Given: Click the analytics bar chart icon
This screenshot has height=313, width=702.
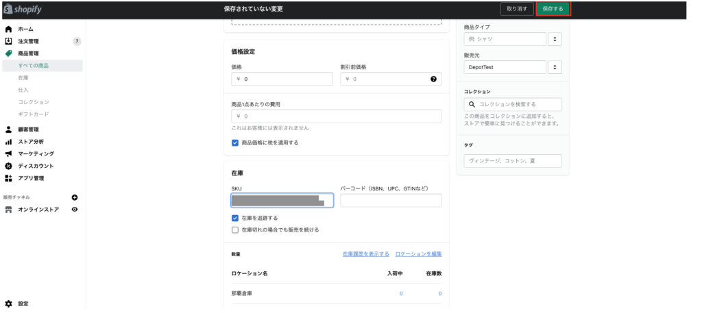Looking at the screenshot, I should [x=8, y=142].
